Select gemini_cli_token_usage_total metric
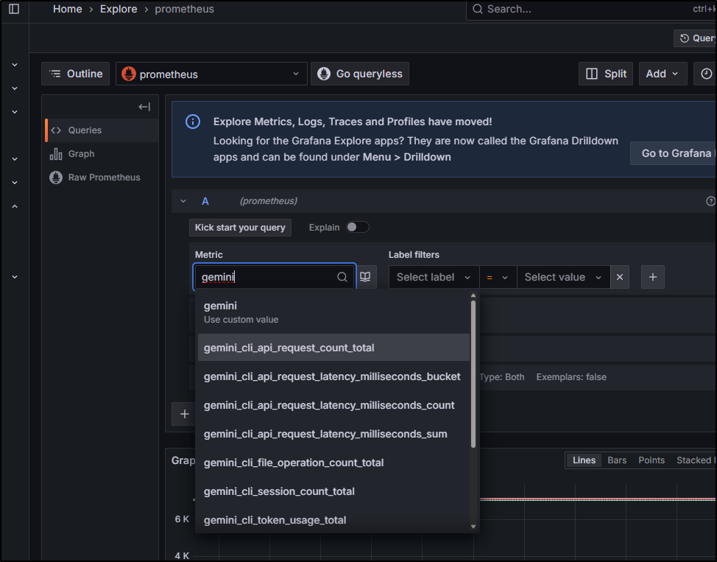 point(333,520)
